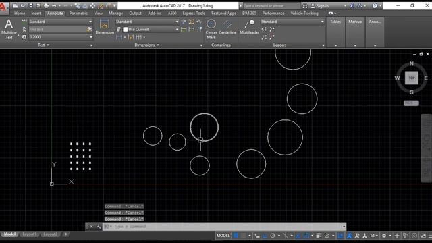
Task: Click the clean screen icon in status bar
Action: (423, 236)
